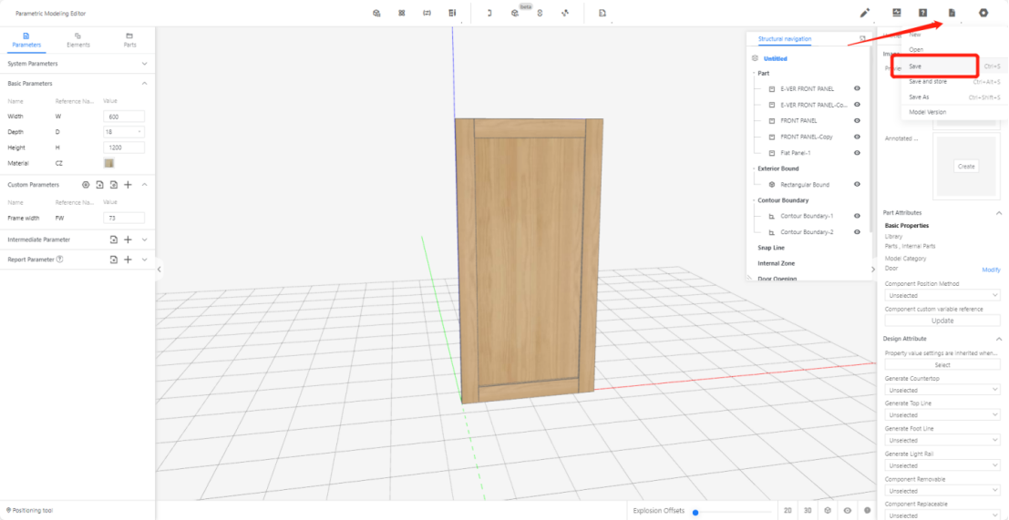
Task: Click the Material color swatch
Action: pos(108,163)
